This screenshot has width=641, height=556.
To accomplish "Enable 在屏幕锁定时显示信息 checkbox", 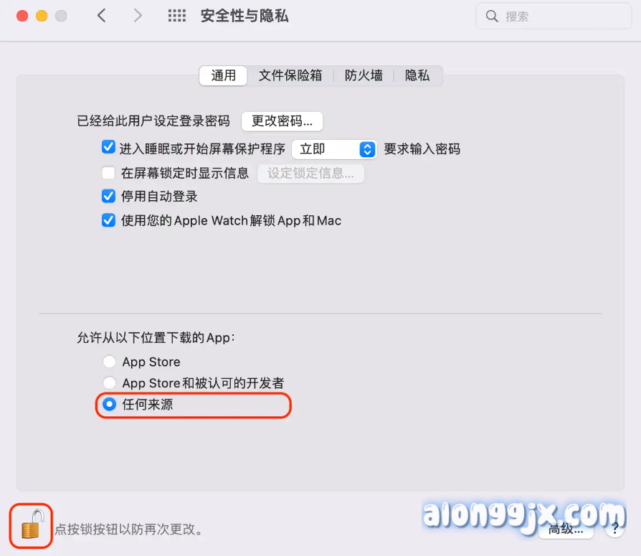I will click(108, 173).
